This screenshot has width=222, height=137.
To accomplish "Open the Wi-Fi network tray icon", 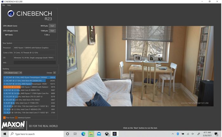I will pos(188,134).
